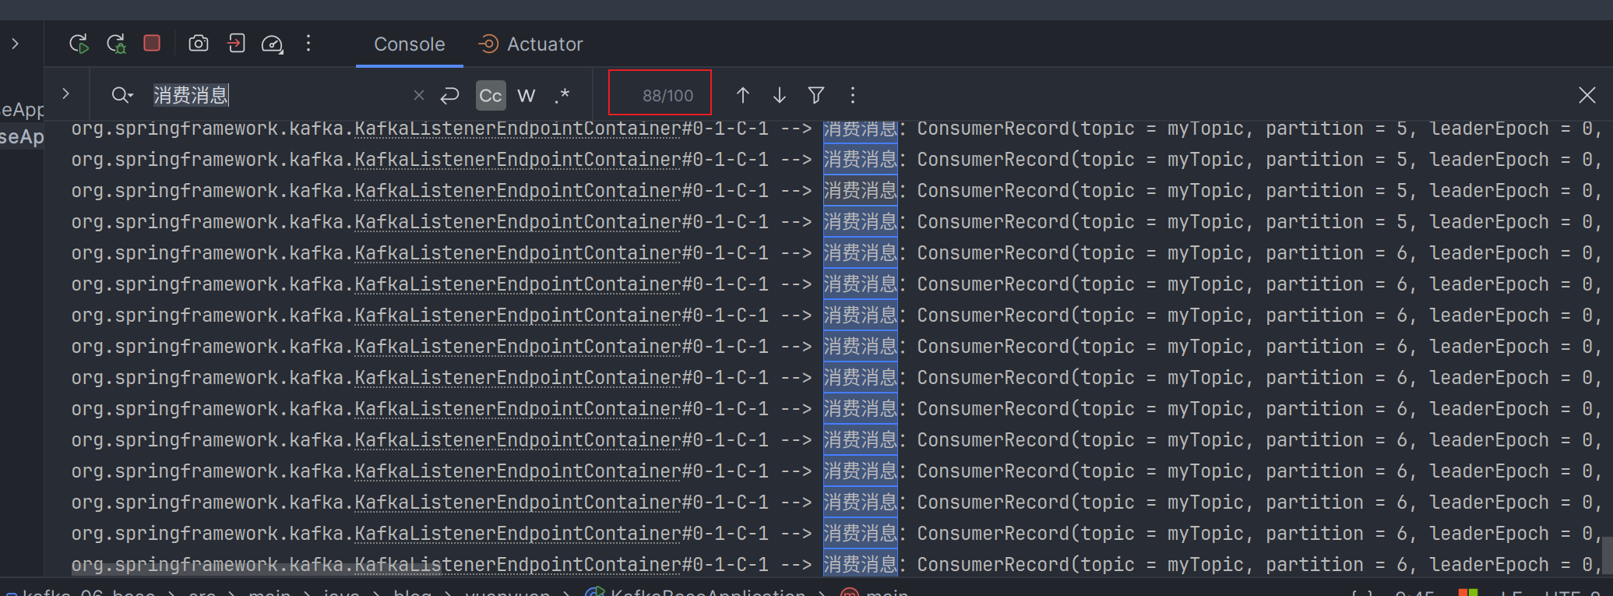Viewport: 1613px width, 596px height.
Task: Open KafkaListenerEndpointContainer link in the last log line
Action: click(518, 565)
